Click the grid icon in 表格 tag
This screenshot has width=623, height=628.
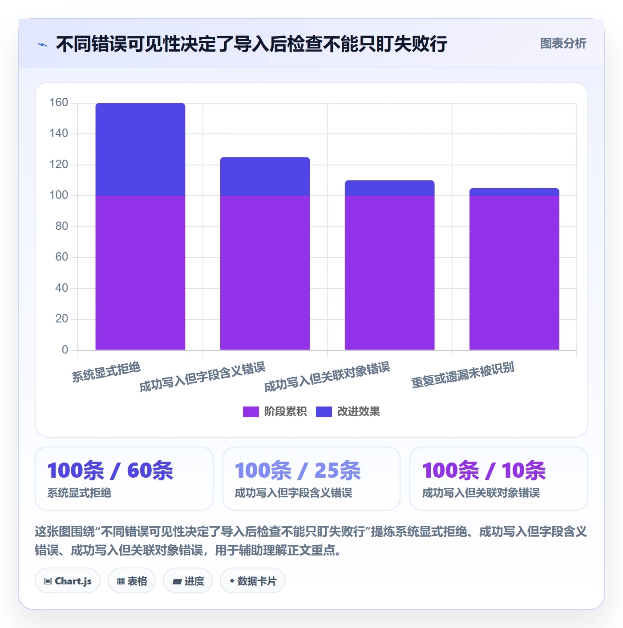point(121,581)
